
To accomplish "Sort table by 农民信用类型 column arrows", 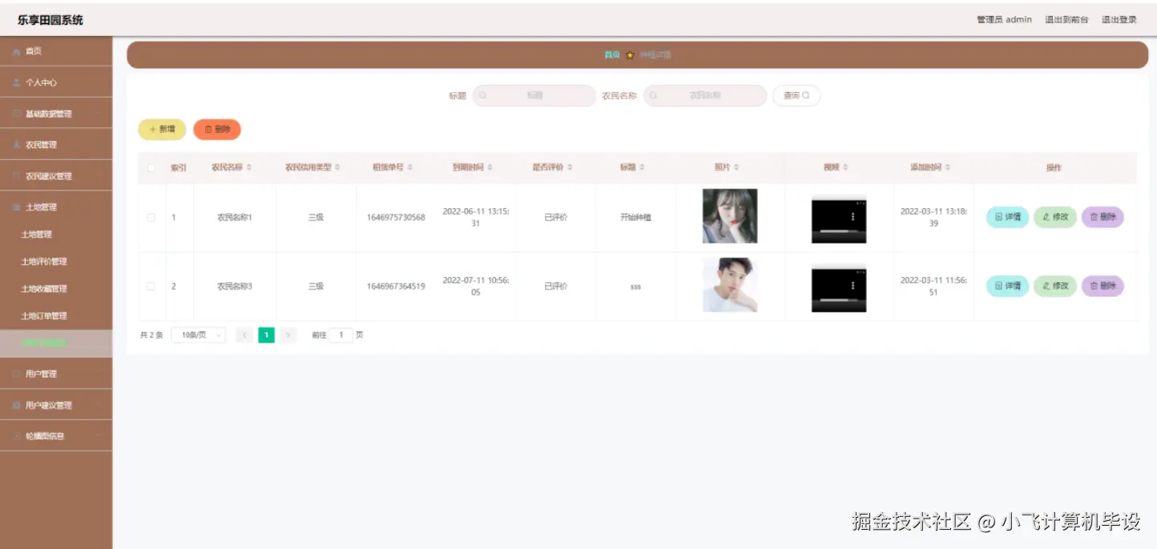I will pyautogui.click(x=337, y=167).
